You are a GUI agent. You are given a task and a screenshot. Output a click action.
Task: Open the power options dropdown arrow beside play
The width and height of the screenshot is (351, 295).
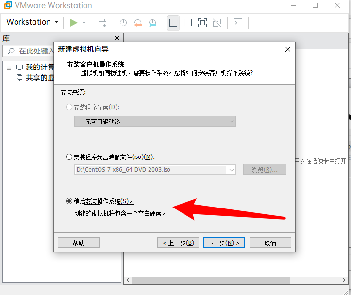point(84,23)
